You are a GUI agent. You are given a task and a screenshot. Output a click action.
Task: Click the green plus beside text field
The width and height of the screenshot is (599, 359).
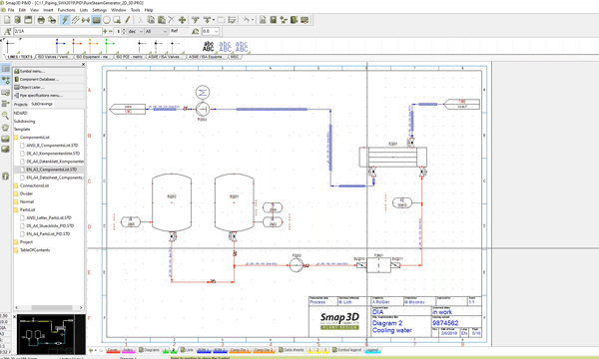[105, 31]
